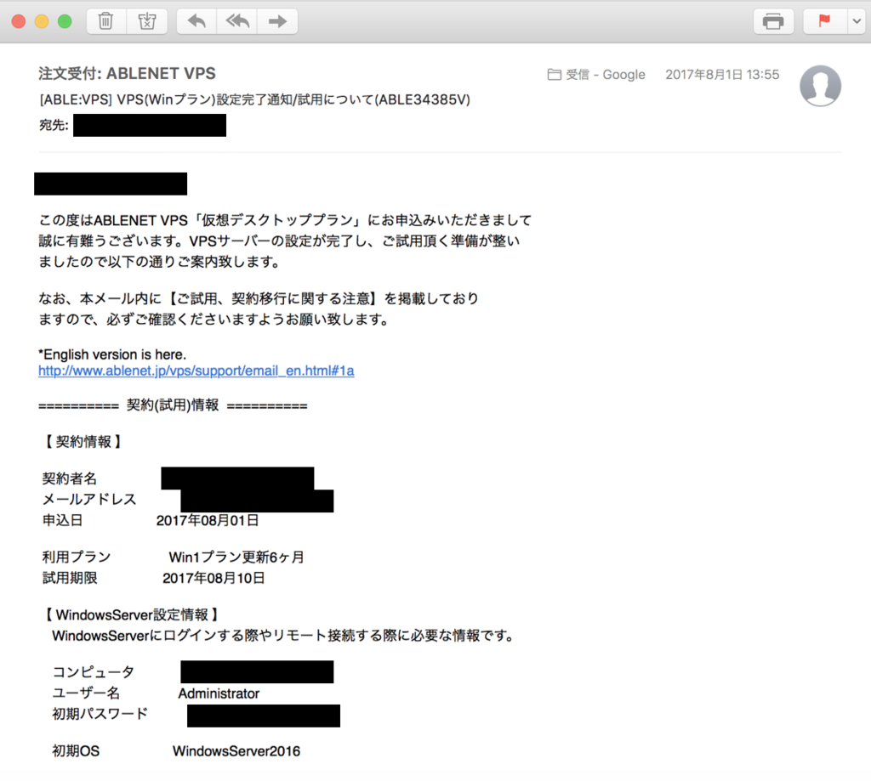871x781 pixels.
Task: Minimize the mail window with yellow button
Action: 42,21
